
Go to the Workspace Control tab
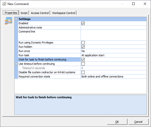pos(63,13)
